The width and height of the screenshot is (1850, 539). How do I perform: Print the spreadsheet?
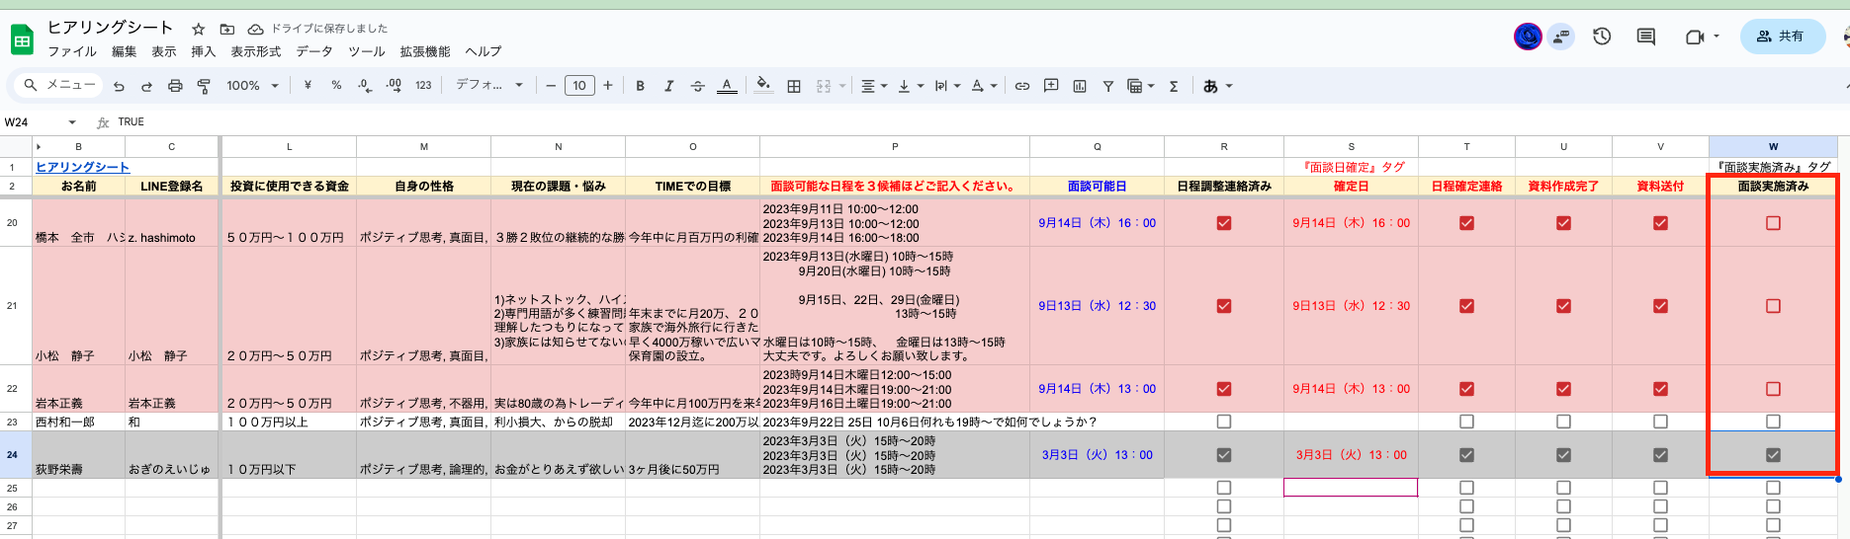point(175,86)
